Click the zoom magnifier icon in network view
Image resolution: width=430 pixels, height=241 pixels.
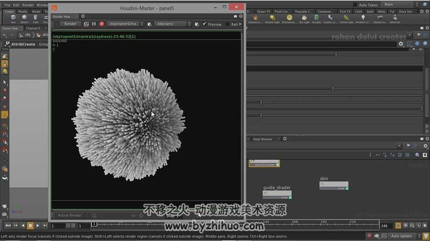pos(417,155)
